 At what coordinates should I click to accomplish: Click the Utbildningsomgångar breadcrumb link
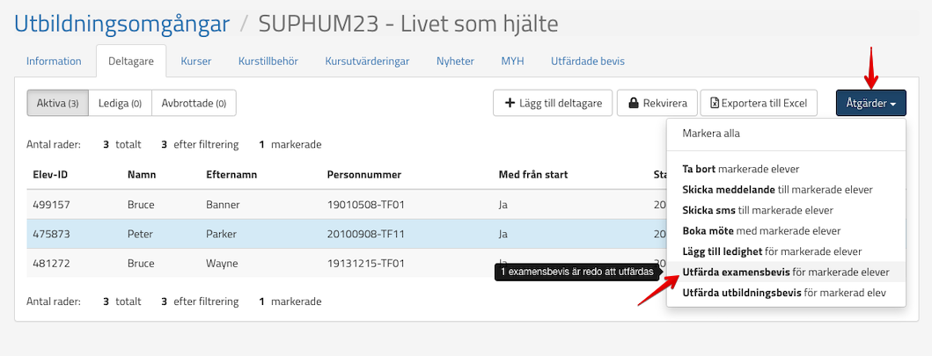(122, 23)
